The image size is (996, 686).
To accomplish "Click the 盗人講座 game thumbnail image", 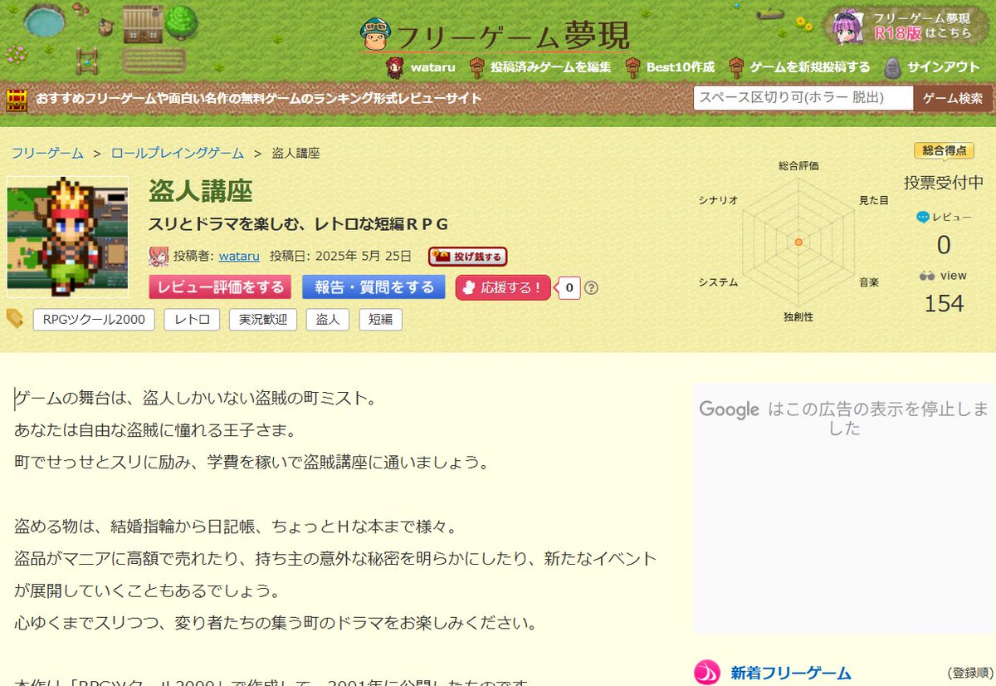I will pos(67,236).
